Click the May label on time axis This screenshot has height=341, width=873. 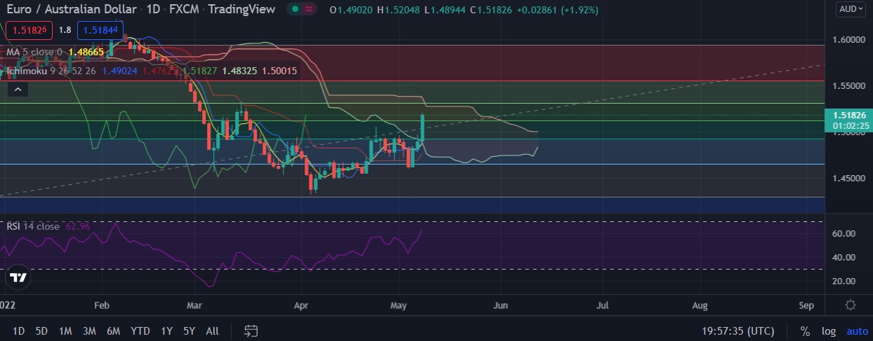pyautogui.click(x=399, y=305)
